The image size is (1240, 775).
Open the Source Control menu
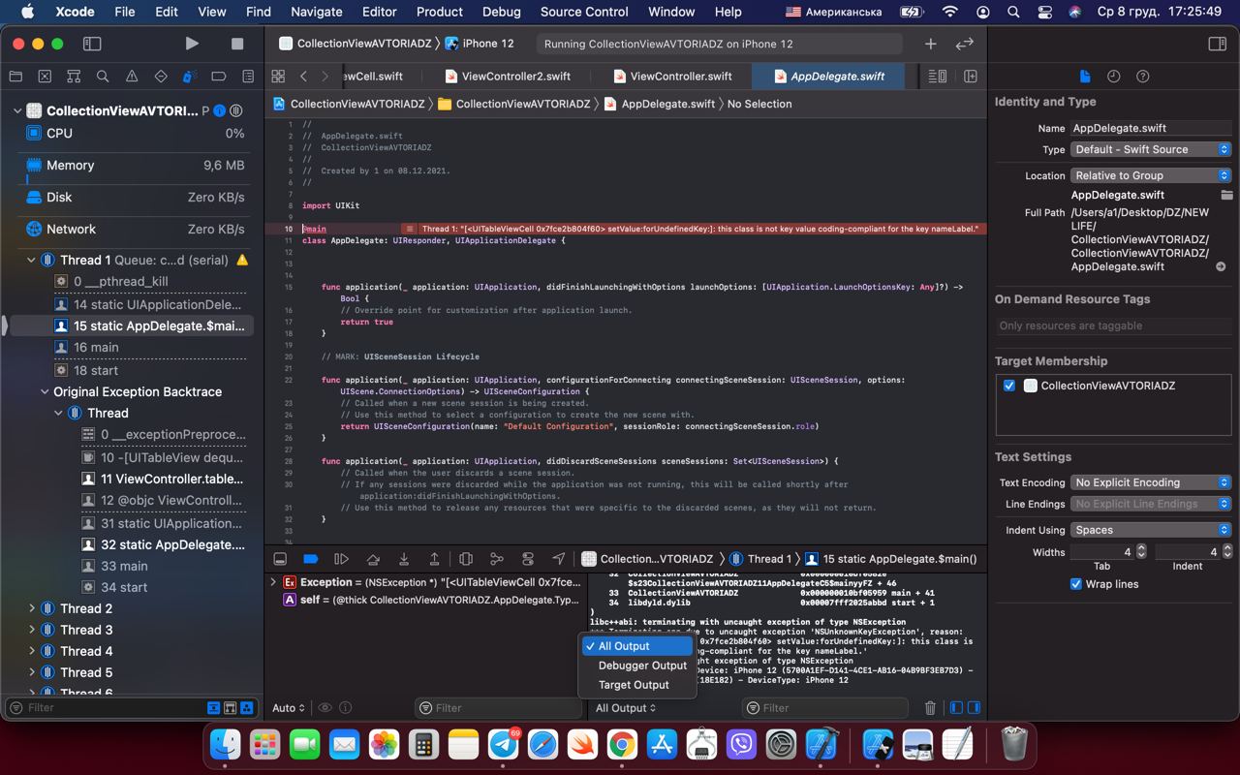point(584,12)
